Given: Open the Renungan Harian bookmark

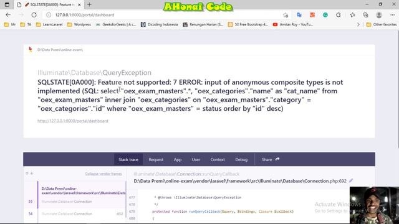Looking at the screenshot, I should point(203,24).
